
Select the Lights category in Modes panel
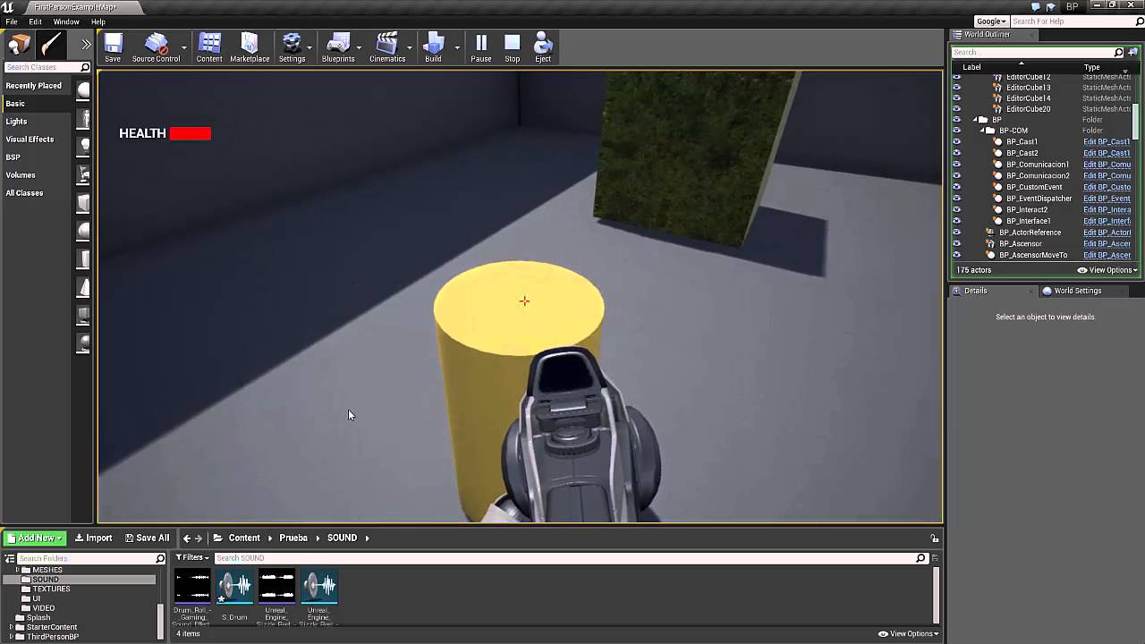point(16,122)
